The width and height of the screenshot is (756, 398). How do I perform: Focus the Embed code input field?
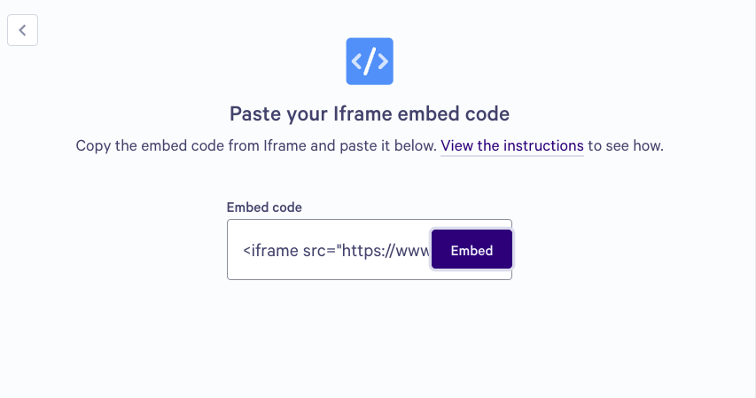click(x=330, y=249)
